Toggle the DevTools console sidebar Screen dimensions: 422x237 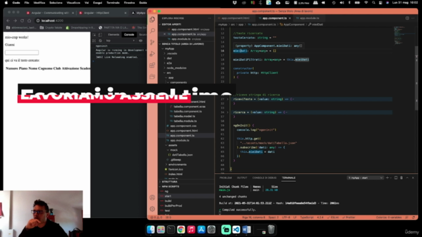coord(94,41)
